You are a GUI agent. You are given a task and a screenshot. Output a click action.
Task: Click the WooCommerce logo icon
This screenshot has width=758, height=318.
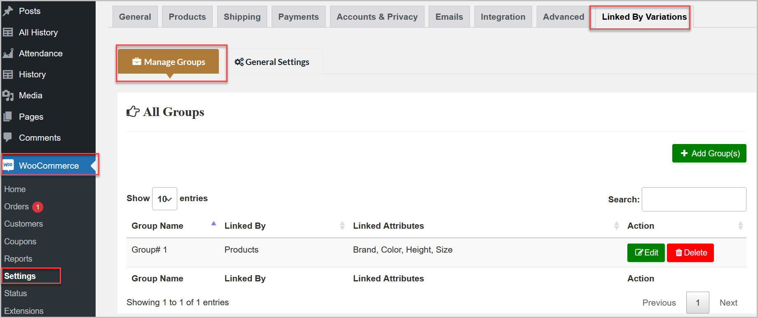[x=8, y=165]
